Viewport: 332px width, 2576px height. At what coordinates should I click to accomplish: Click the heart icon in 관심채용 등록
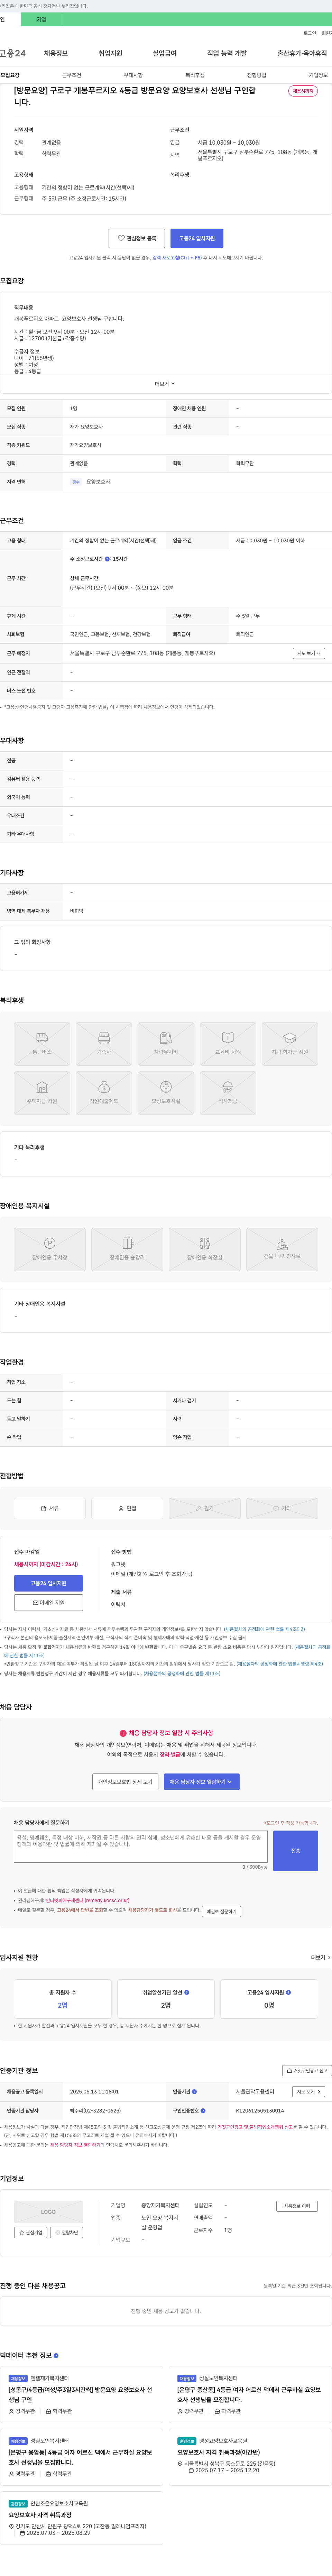click(x=121, y=238)
